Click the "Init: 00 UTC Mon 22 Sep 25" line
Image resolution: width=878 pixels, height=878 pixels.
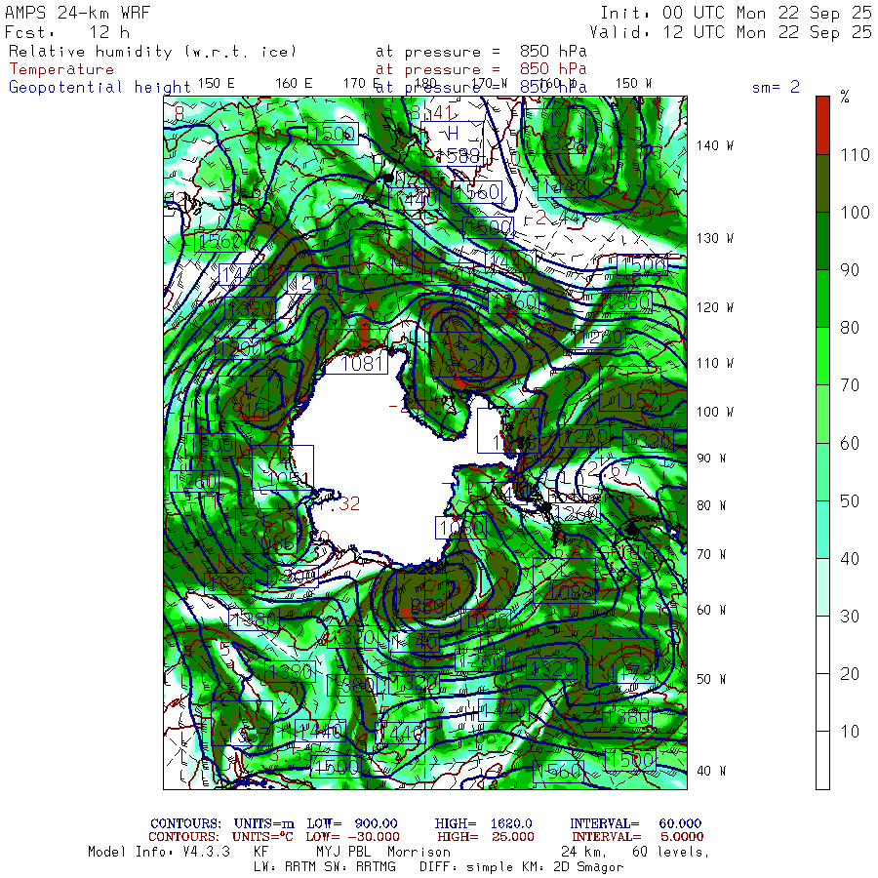pos(736,13)
